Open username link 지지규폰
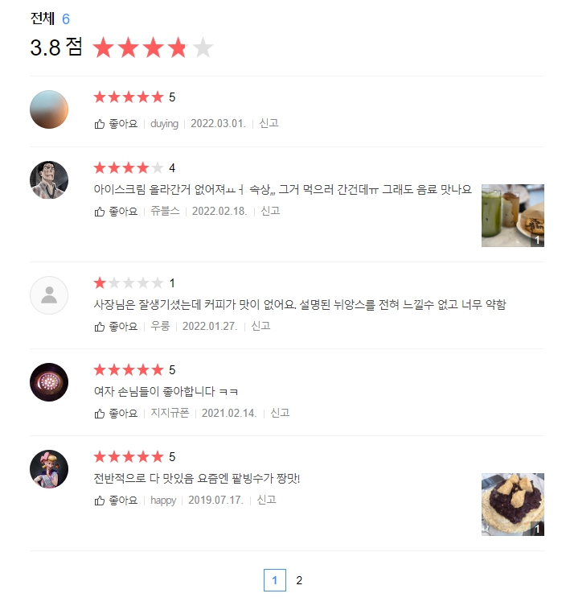Viewport: 566px width, 614px height. (170, 413)
